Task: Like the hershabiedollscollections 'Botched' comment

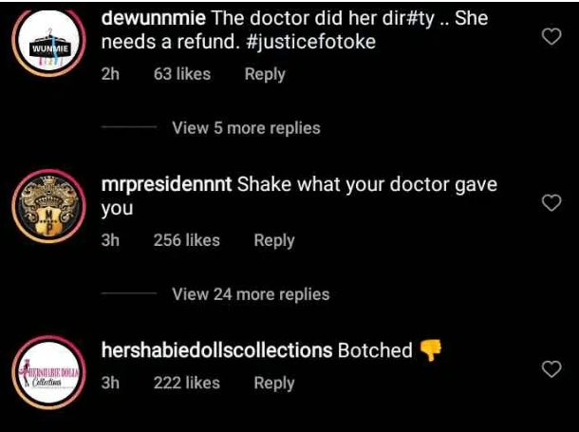Action: [x=551, y=368]
